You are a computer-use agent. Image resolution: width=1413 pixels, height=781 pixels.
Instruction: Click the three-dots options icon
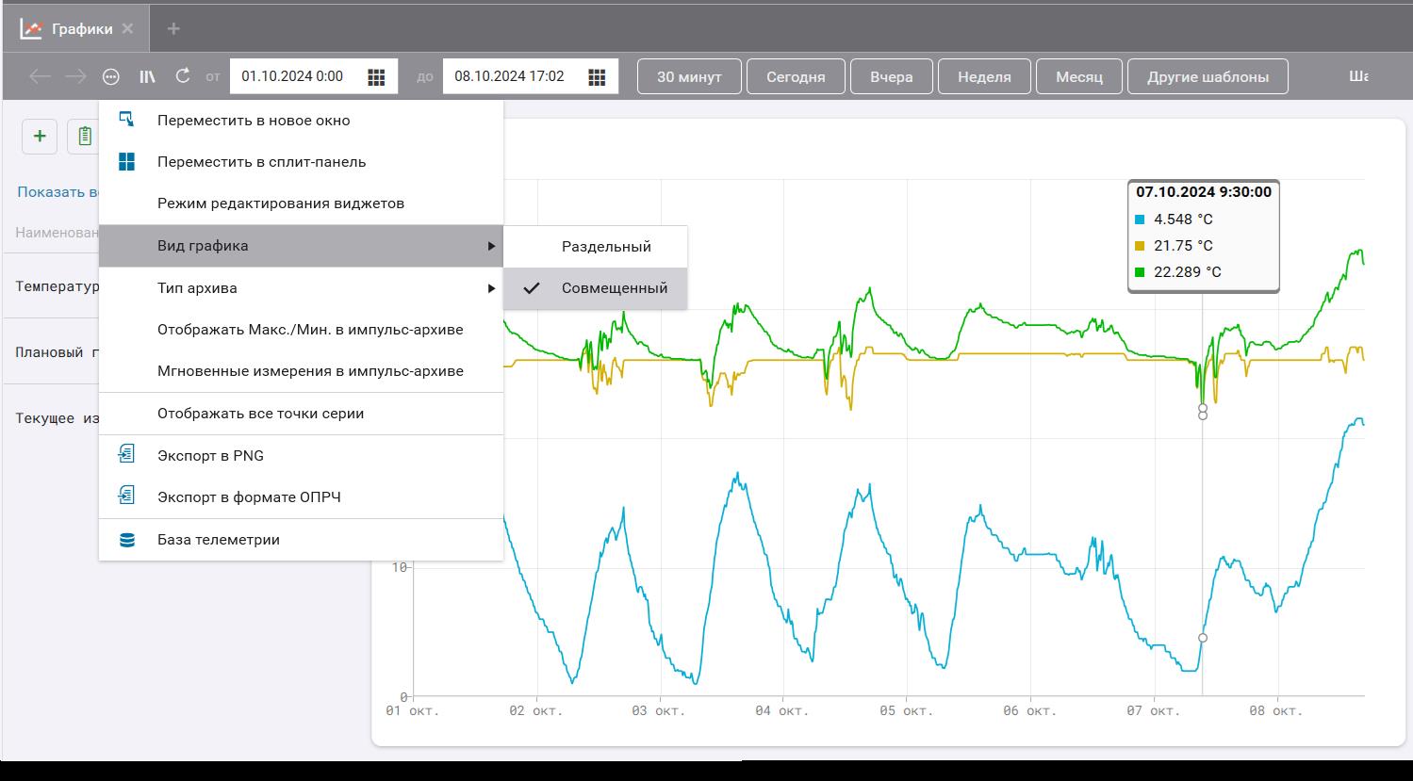tap(111, 76)
